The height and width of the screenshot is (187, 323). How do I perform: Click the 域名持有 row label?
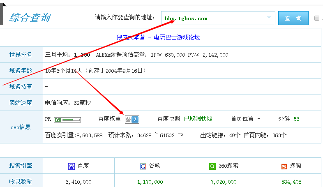click(x=21, y=87)
